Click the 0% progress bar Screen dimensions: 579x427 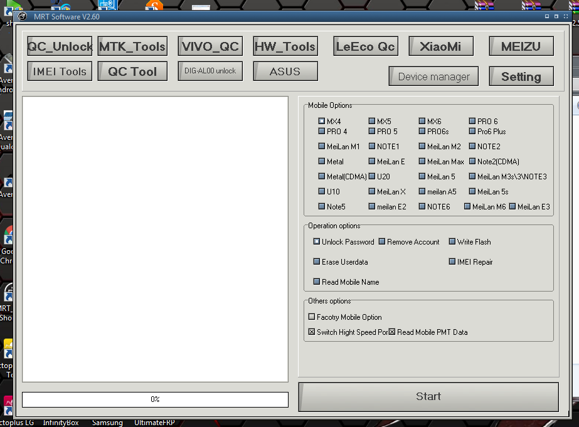tap(155, 399)
